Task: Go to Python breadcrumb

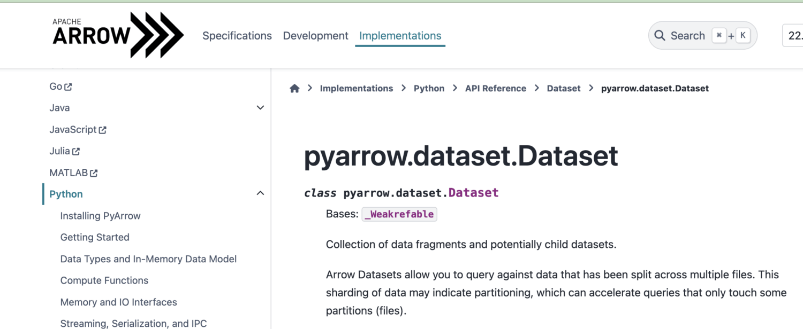Action: (429, 89)
